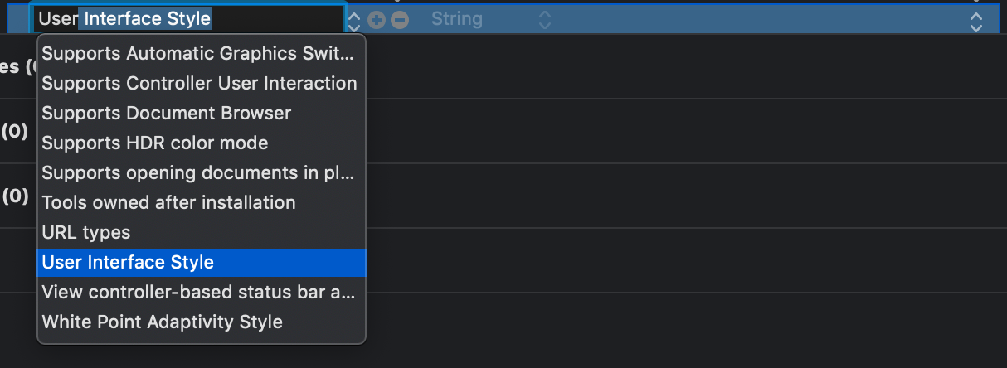Click the User Interface Style key field

pos(187,19)
